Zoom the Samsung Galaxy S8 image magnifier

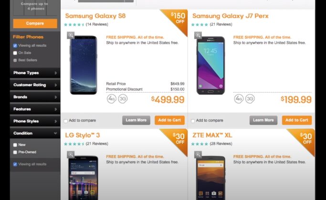pyautogui.click(x=71, y=35)
